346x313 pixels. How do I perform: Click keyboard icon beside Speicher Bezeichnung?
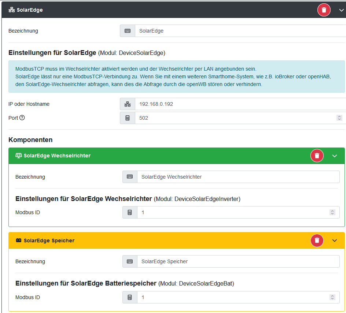(130, 261)
